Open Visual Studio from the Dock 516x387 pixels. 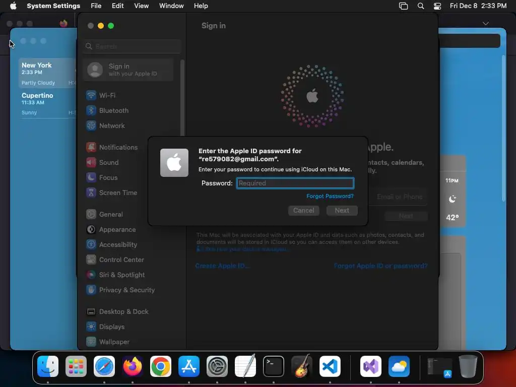tap(371, 366)
